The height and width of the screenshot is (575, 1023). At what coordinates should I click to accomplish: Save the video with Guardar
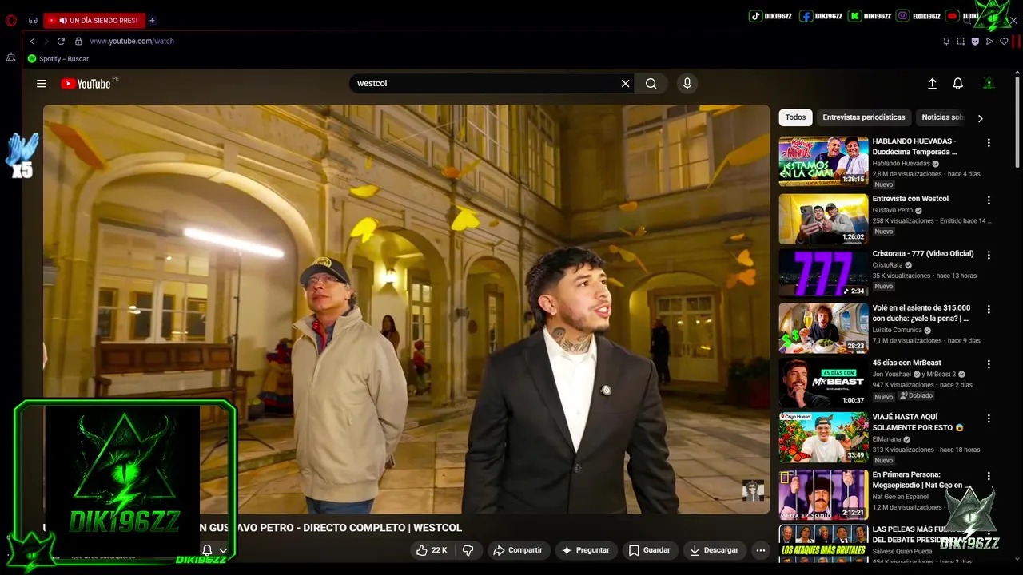tap(649, 550)
